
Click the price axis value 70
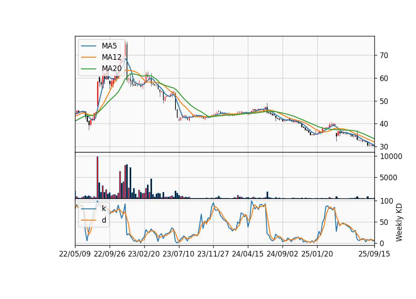pyautogui.click(x=384, y=55)
